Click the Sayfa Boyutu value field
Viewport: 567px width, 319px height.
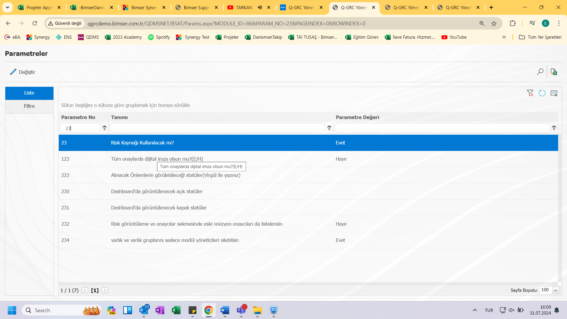click(546, 290)
